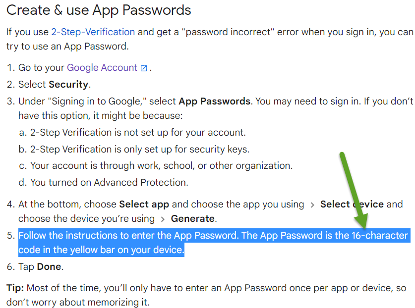Select sub-item b about security keys

click(x=134, y=150)
